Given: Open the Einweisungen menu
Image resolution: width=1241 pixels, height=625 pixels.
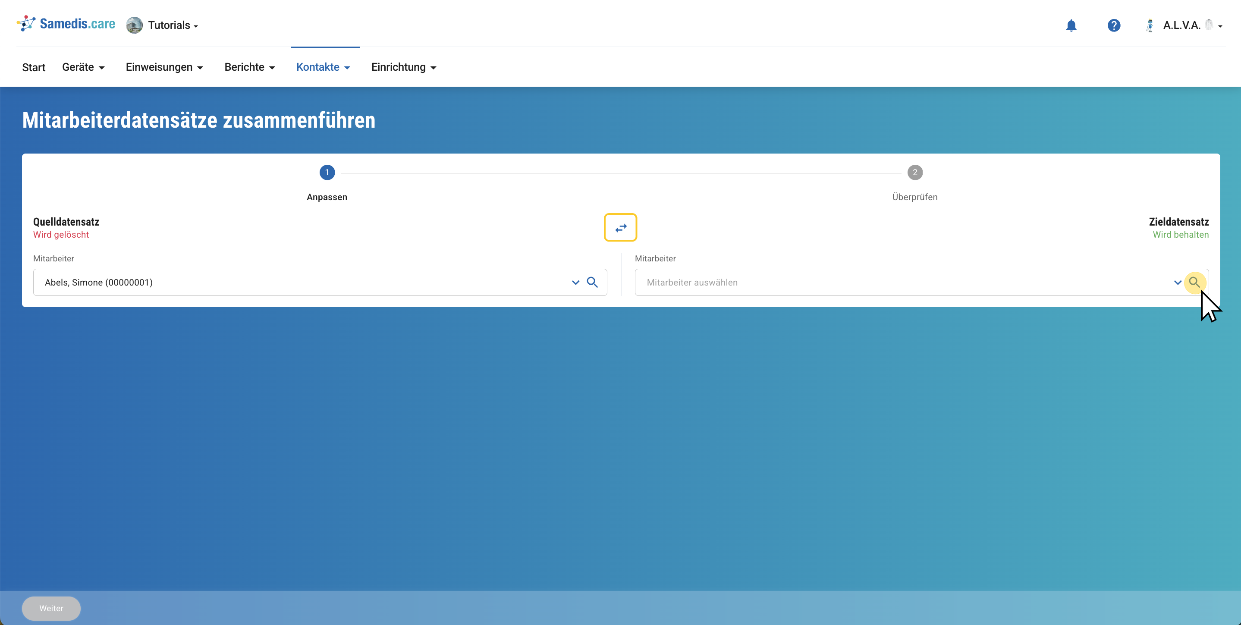Looking at the screenshot, I should tap(164, 67).
